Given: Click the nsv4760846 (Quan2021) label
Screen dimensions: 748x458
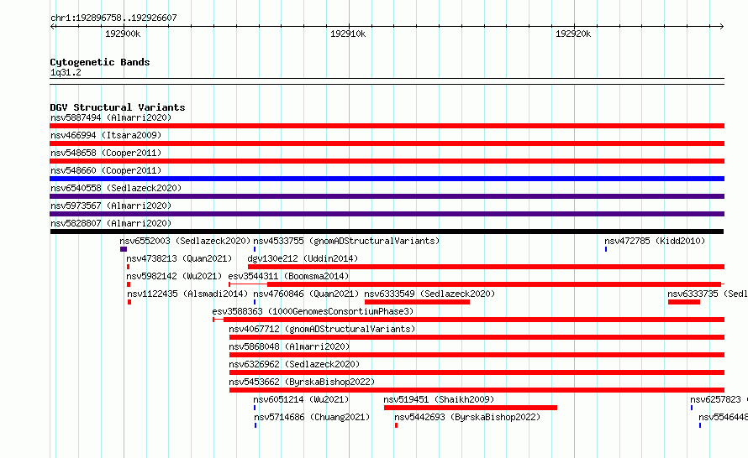Looking at the screenshot, I should 306,294.
